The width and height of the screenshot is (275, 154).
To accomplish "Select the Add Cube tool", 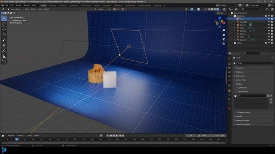I will (x=4, y=62).
